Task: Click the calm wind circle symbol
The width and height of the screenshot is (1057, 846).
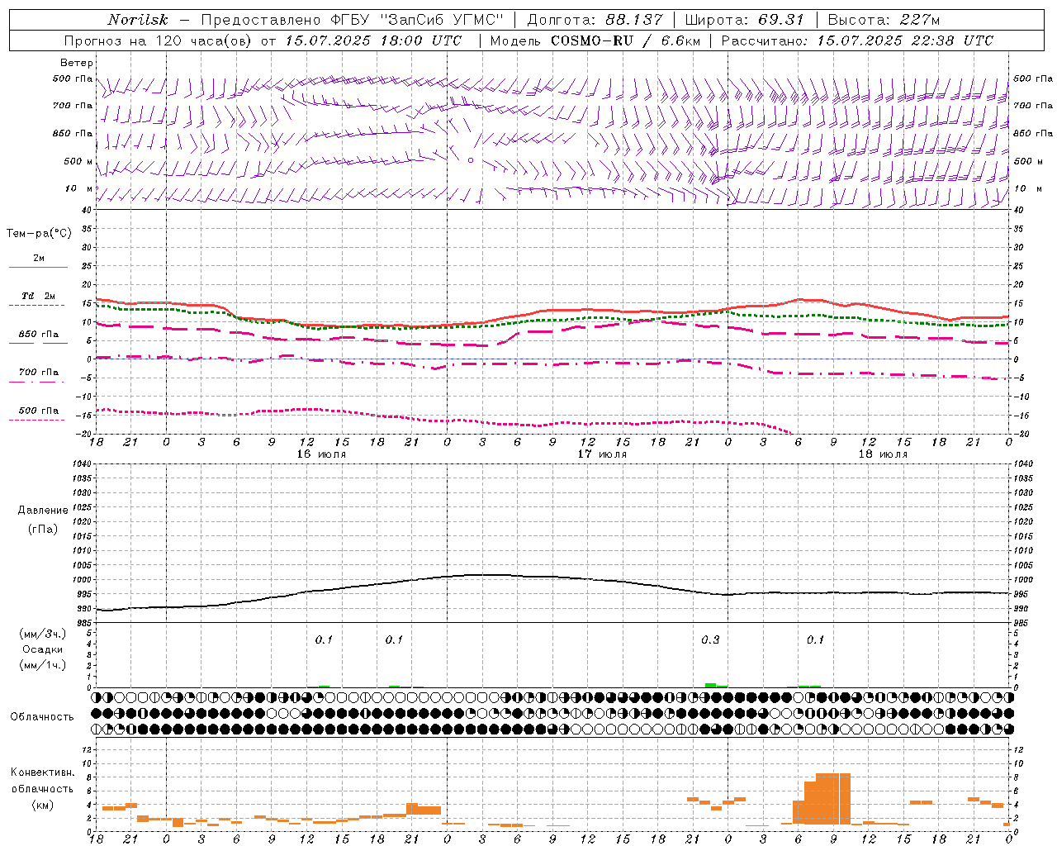Action: tap(471, 160)
